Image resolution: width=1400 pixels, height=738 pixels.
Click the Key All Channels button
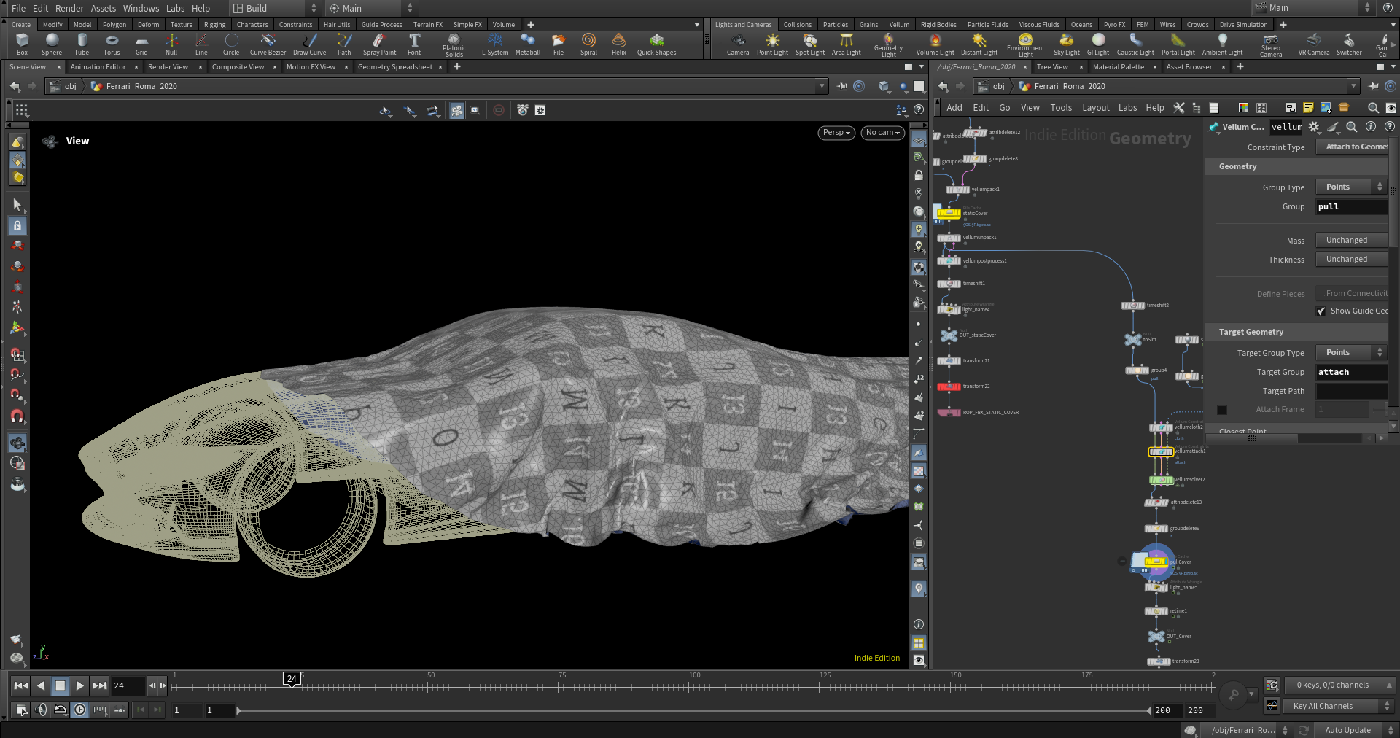pos(1322,706)
